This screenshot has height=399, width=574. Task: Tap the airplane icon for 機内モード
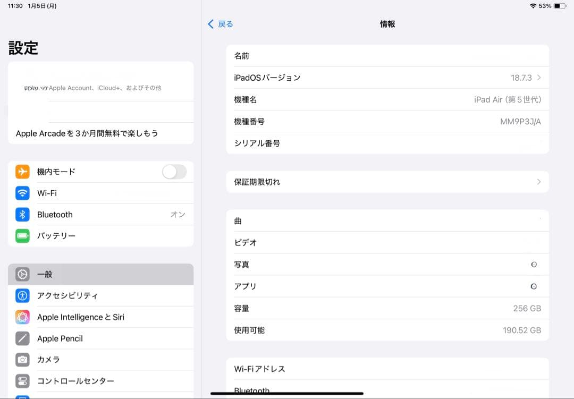(x=22, y=172)
